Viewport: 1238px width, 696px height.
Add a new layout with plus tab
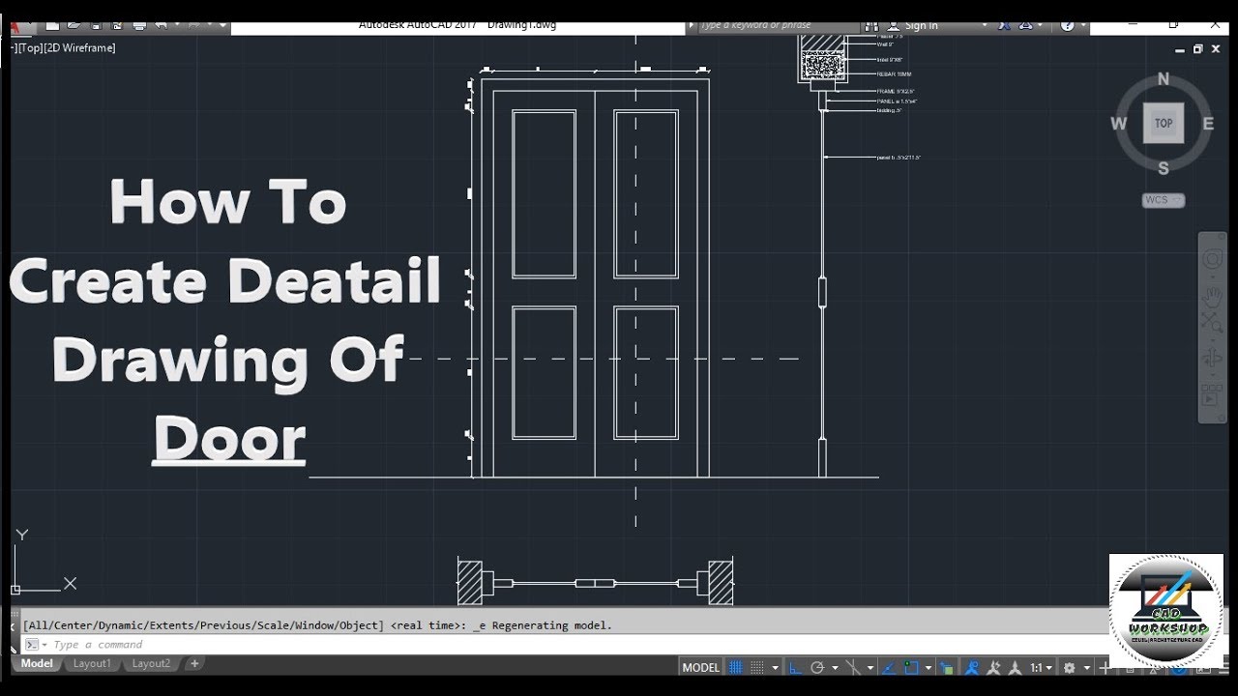[x=194, y=664]
